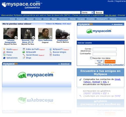Open the Música nav item
Screen dimensions: 126x117
click(x=113, y=19)
